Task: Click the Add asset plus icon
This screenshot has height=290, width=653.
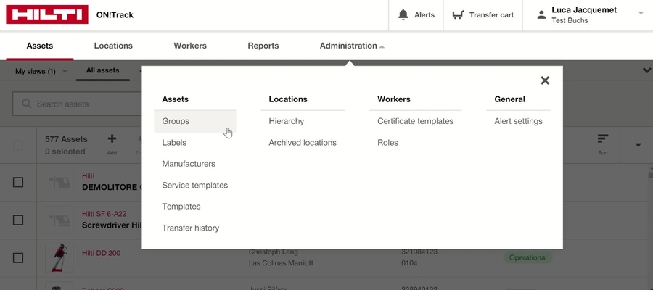Action: (x=112, y=138)
